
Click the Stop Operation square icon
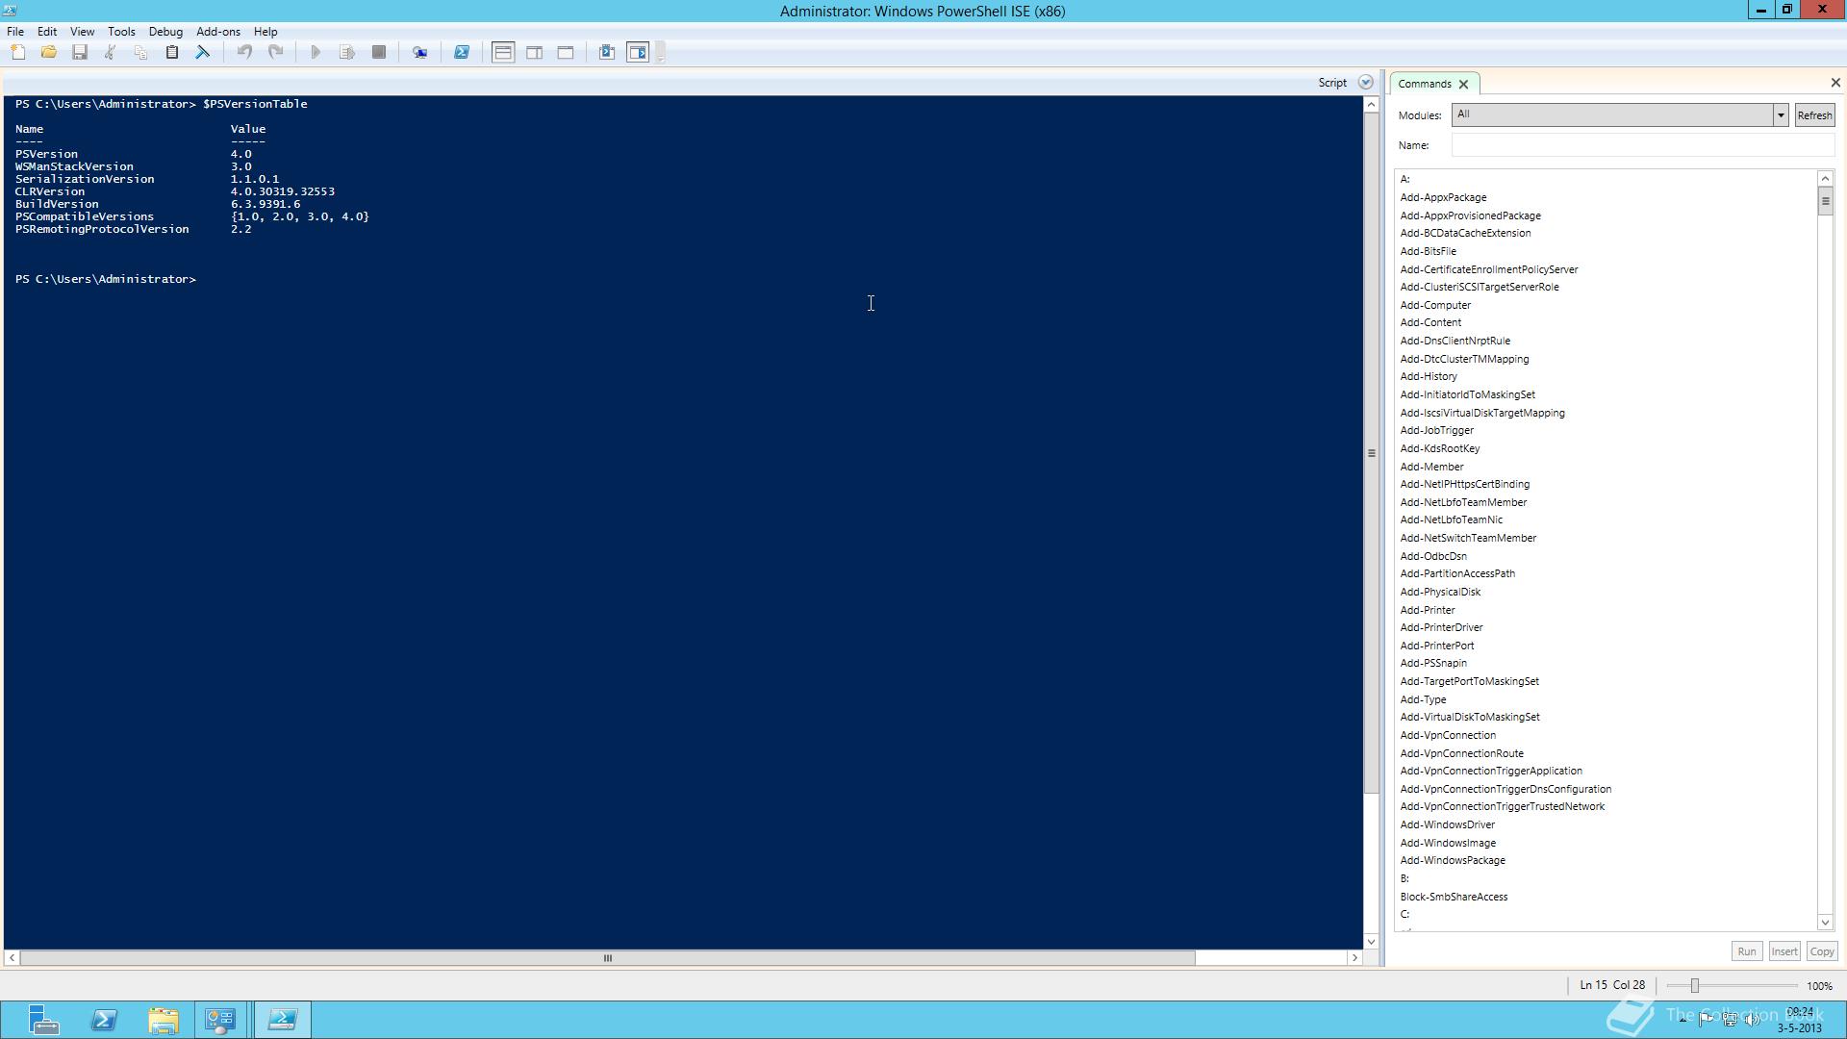pos(379,53)
